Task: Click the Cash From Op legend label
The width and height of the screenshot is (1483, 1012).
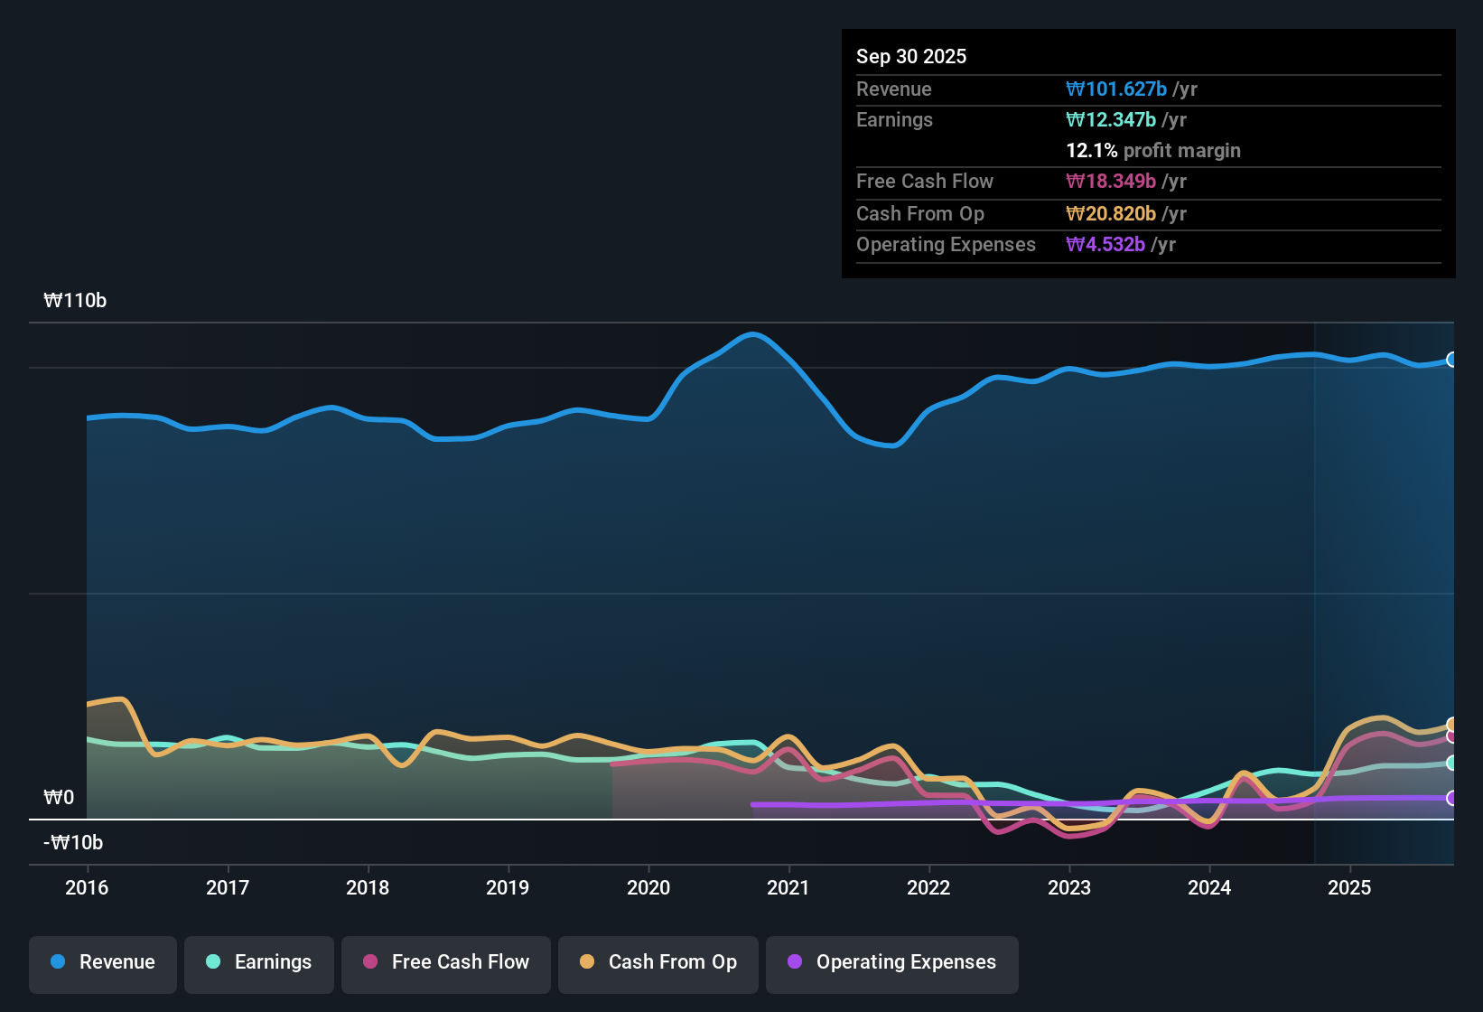Action: [672, 962]
